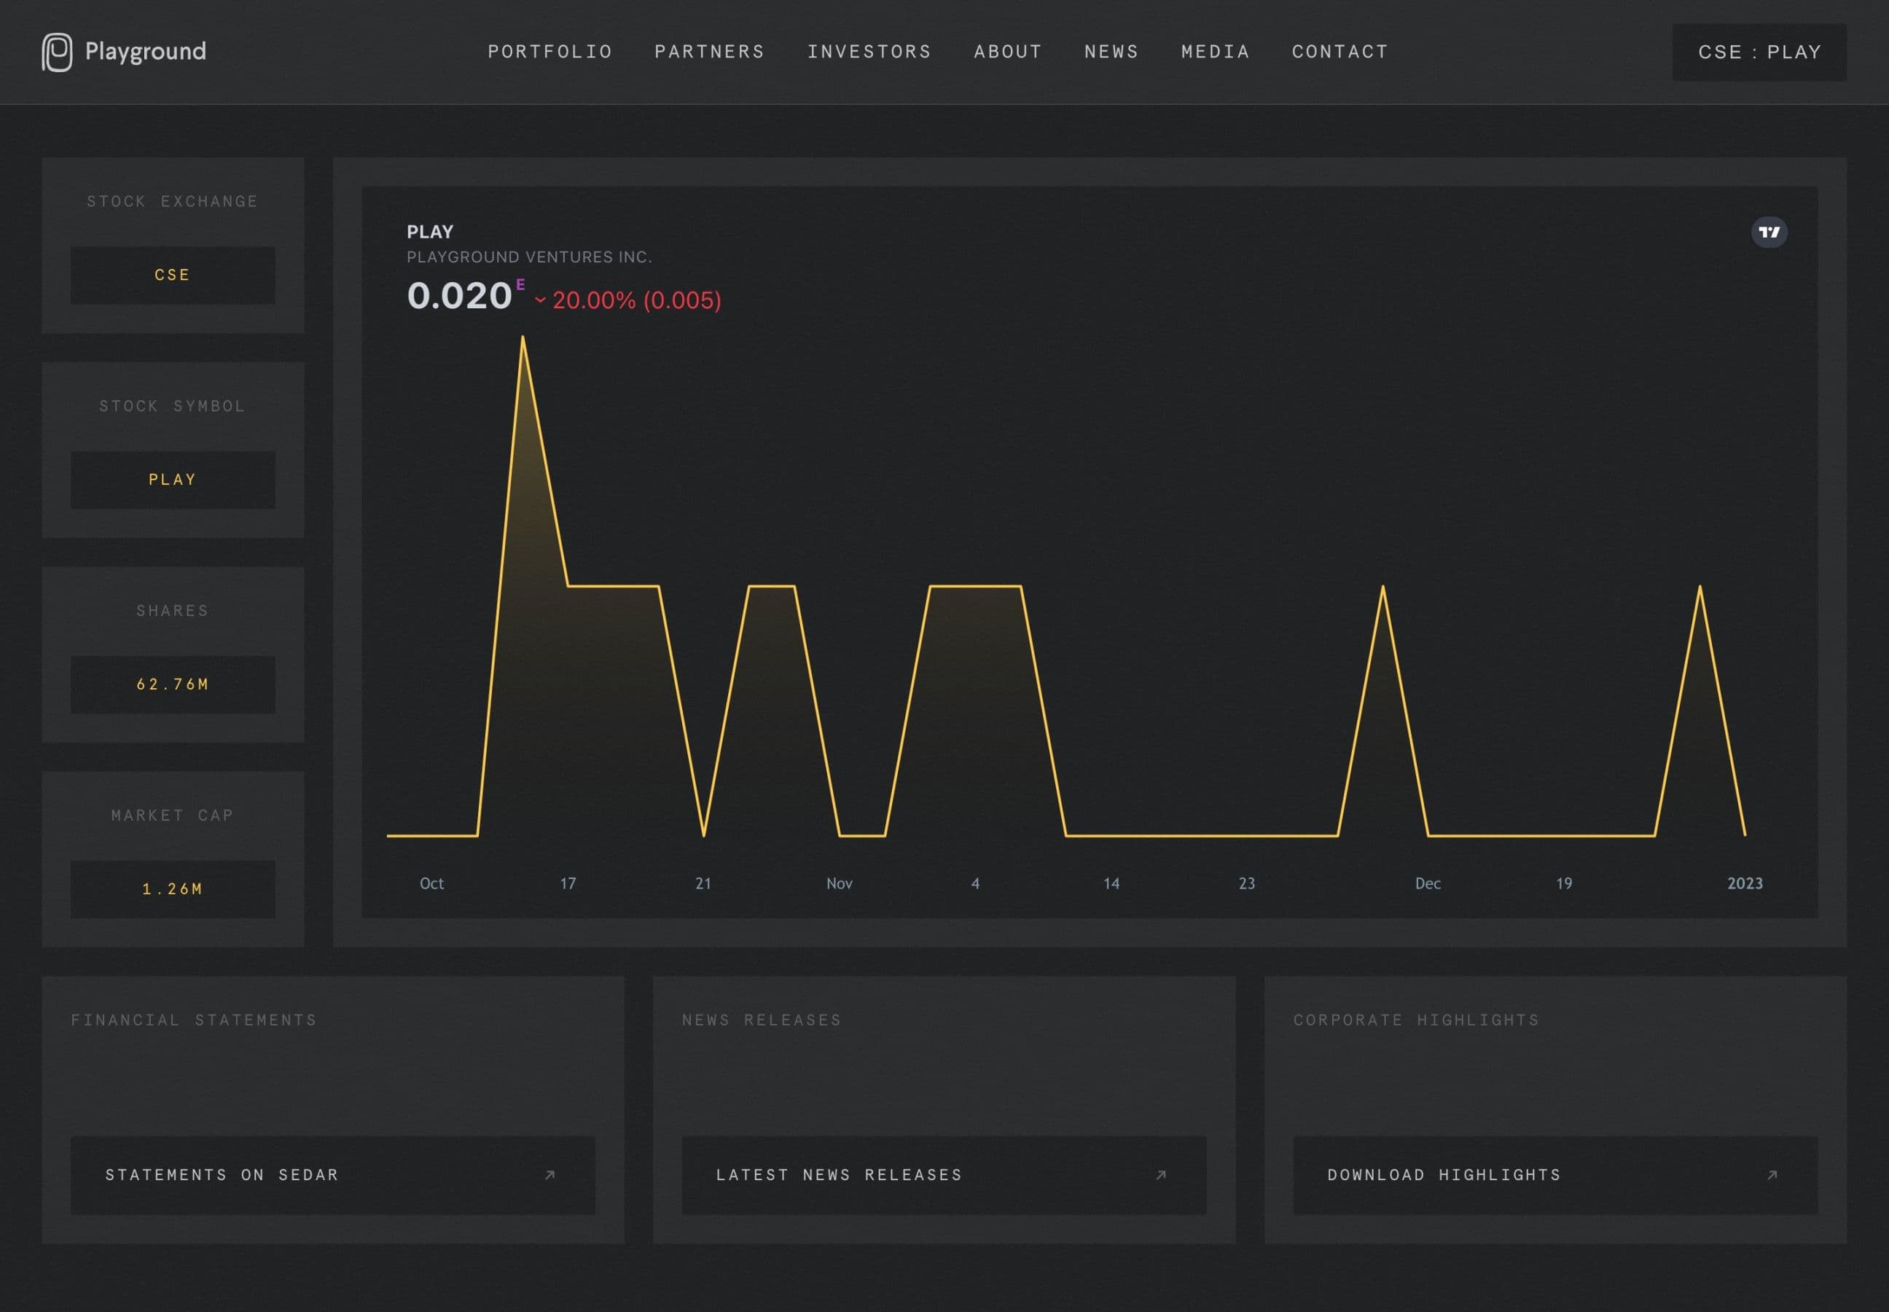
Task: Switch to the MEDIA section
Action: click(1215, 52)
